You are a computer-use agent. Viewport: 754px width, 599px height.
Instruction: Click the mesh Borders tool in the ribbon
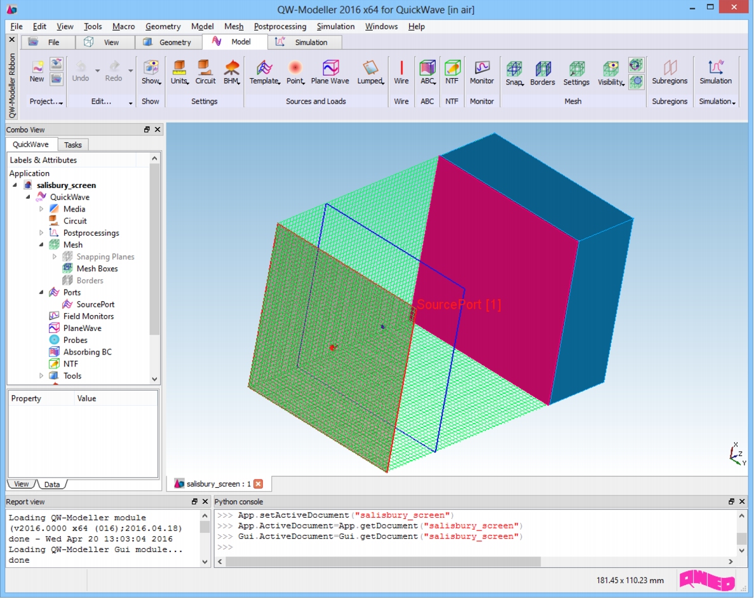tap(542, 73)
